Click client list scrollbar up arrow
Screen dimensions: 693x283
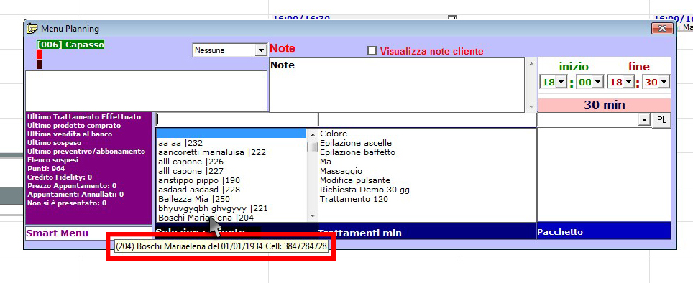click(x=313, y=134)
